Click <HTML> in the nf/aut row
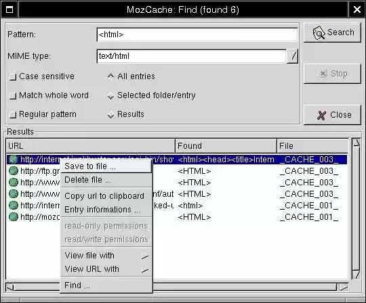Image resolution: width=366 pixels, height=303 pixels. pos(195,194)
